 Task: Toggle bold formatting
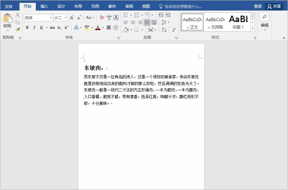(27, 28)
